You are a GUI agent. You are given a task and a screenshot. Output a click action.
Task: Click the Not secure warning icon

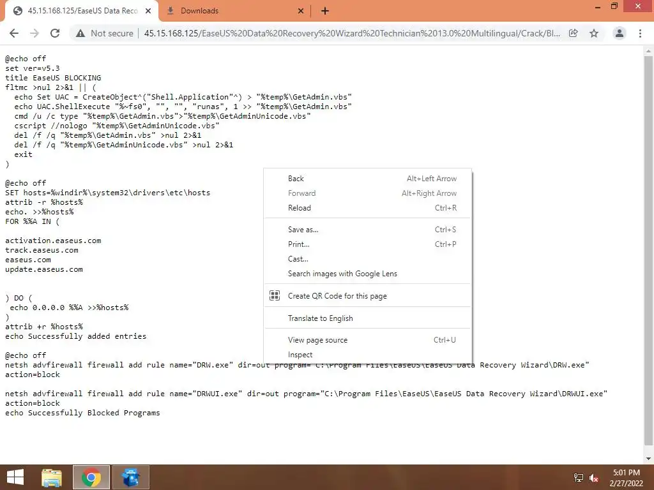click(80, 33)
